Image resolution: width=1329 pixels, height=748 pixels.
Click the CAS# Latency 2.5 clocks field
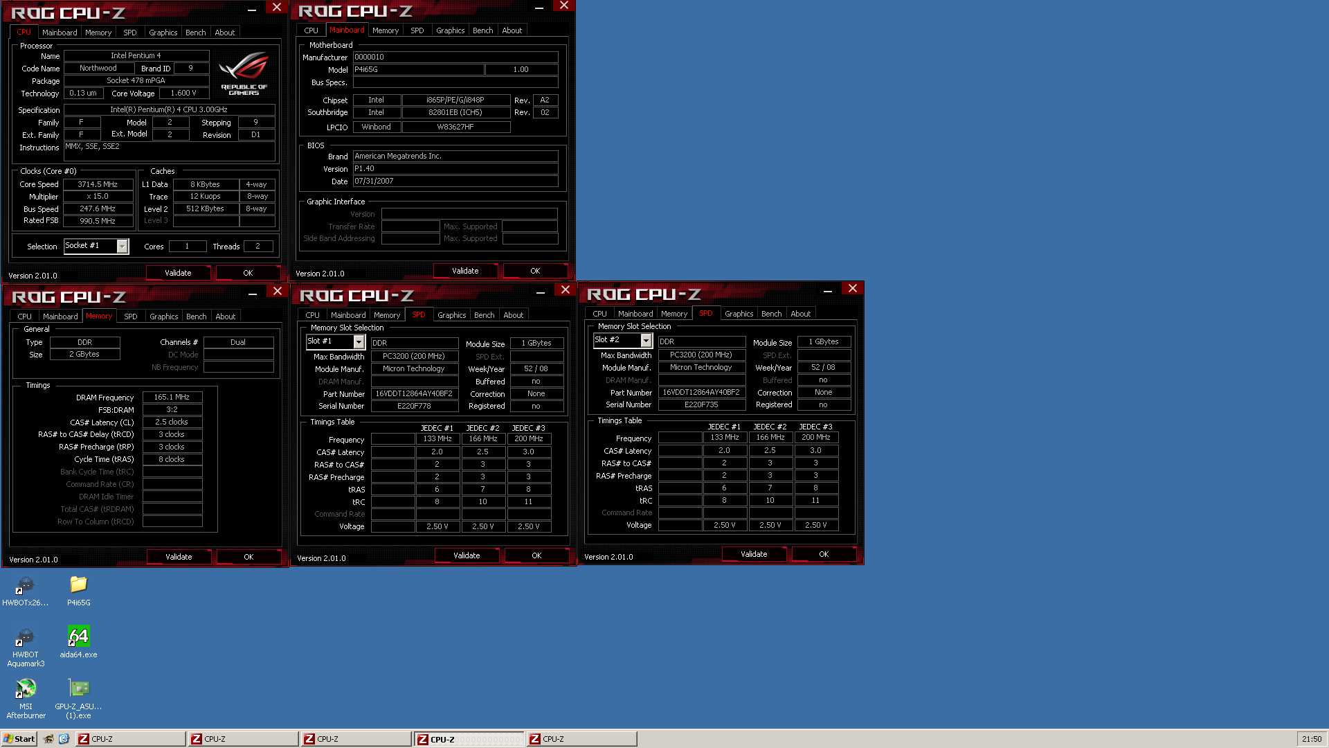click(x=172, y=422)
